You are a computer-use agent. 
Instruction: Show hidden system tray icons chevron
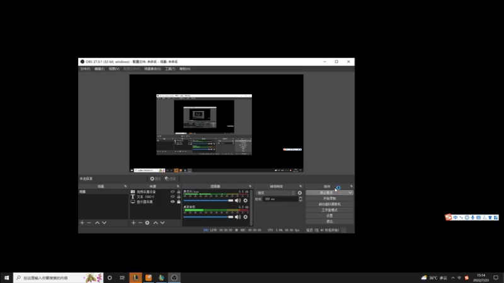pos(453,278)
